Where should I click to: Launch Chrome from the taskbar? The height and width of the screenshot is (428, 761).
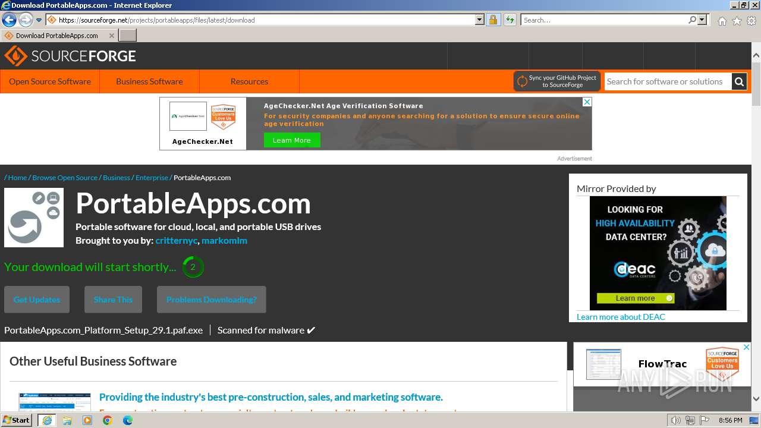click(108, 420)
